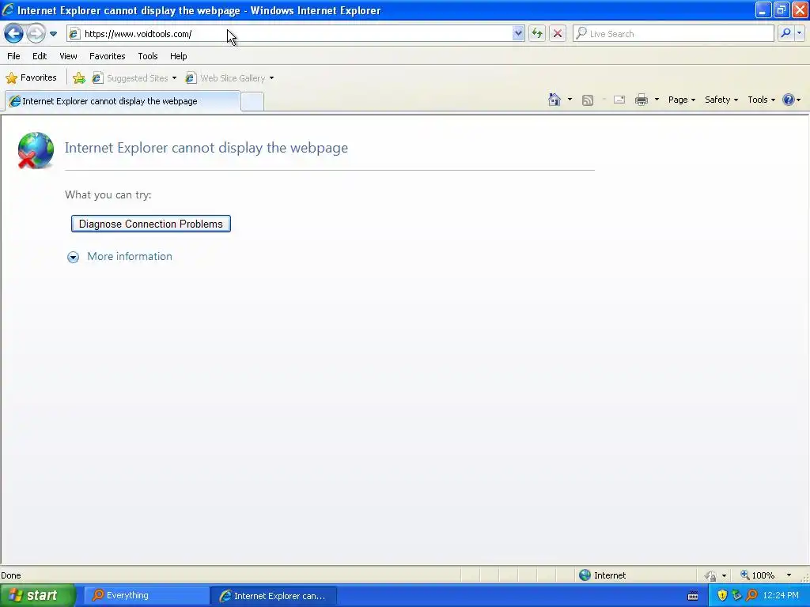
Task: Open Suggested Sites dropdown
Action: pyautogui.click(x=134, y=78)
